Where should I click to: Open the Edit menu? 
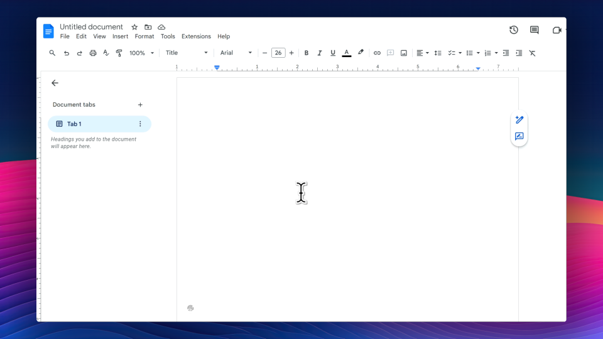pyautogui.click(x=81, y=36)
